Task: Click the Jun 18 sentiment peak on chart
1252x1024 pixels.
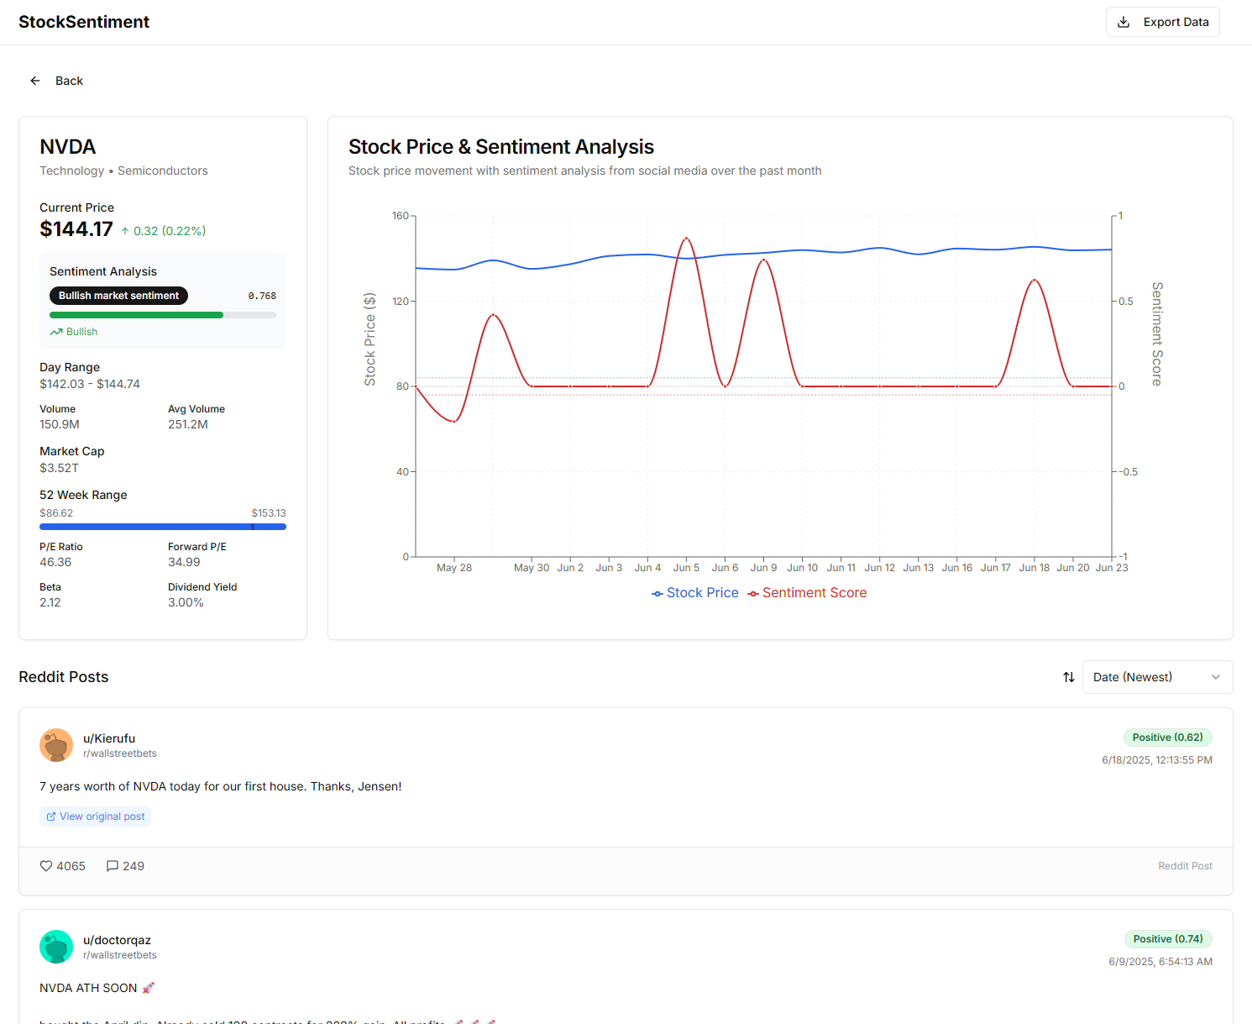Action: 1035,280
